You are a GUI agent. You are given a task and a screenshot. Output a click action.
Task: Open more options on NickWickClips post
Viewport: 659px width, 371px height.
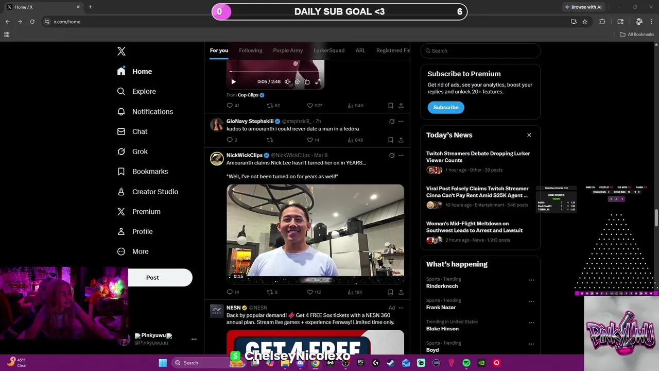401,155
